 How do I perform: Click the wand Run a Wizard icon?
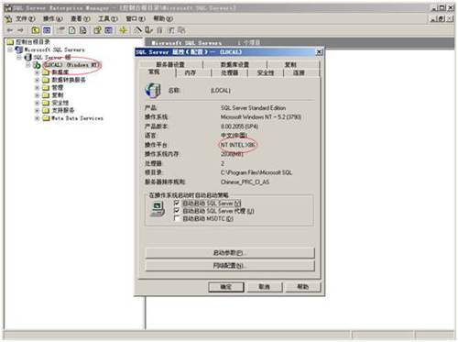(x=137, y=30)
